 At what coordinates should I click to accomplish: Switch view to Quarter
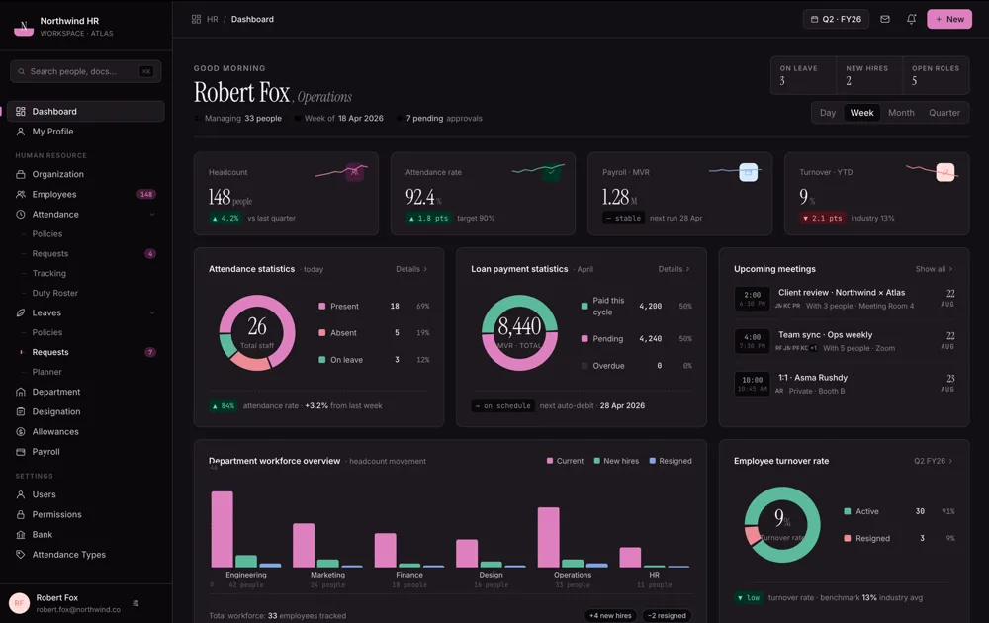[944, 113]
